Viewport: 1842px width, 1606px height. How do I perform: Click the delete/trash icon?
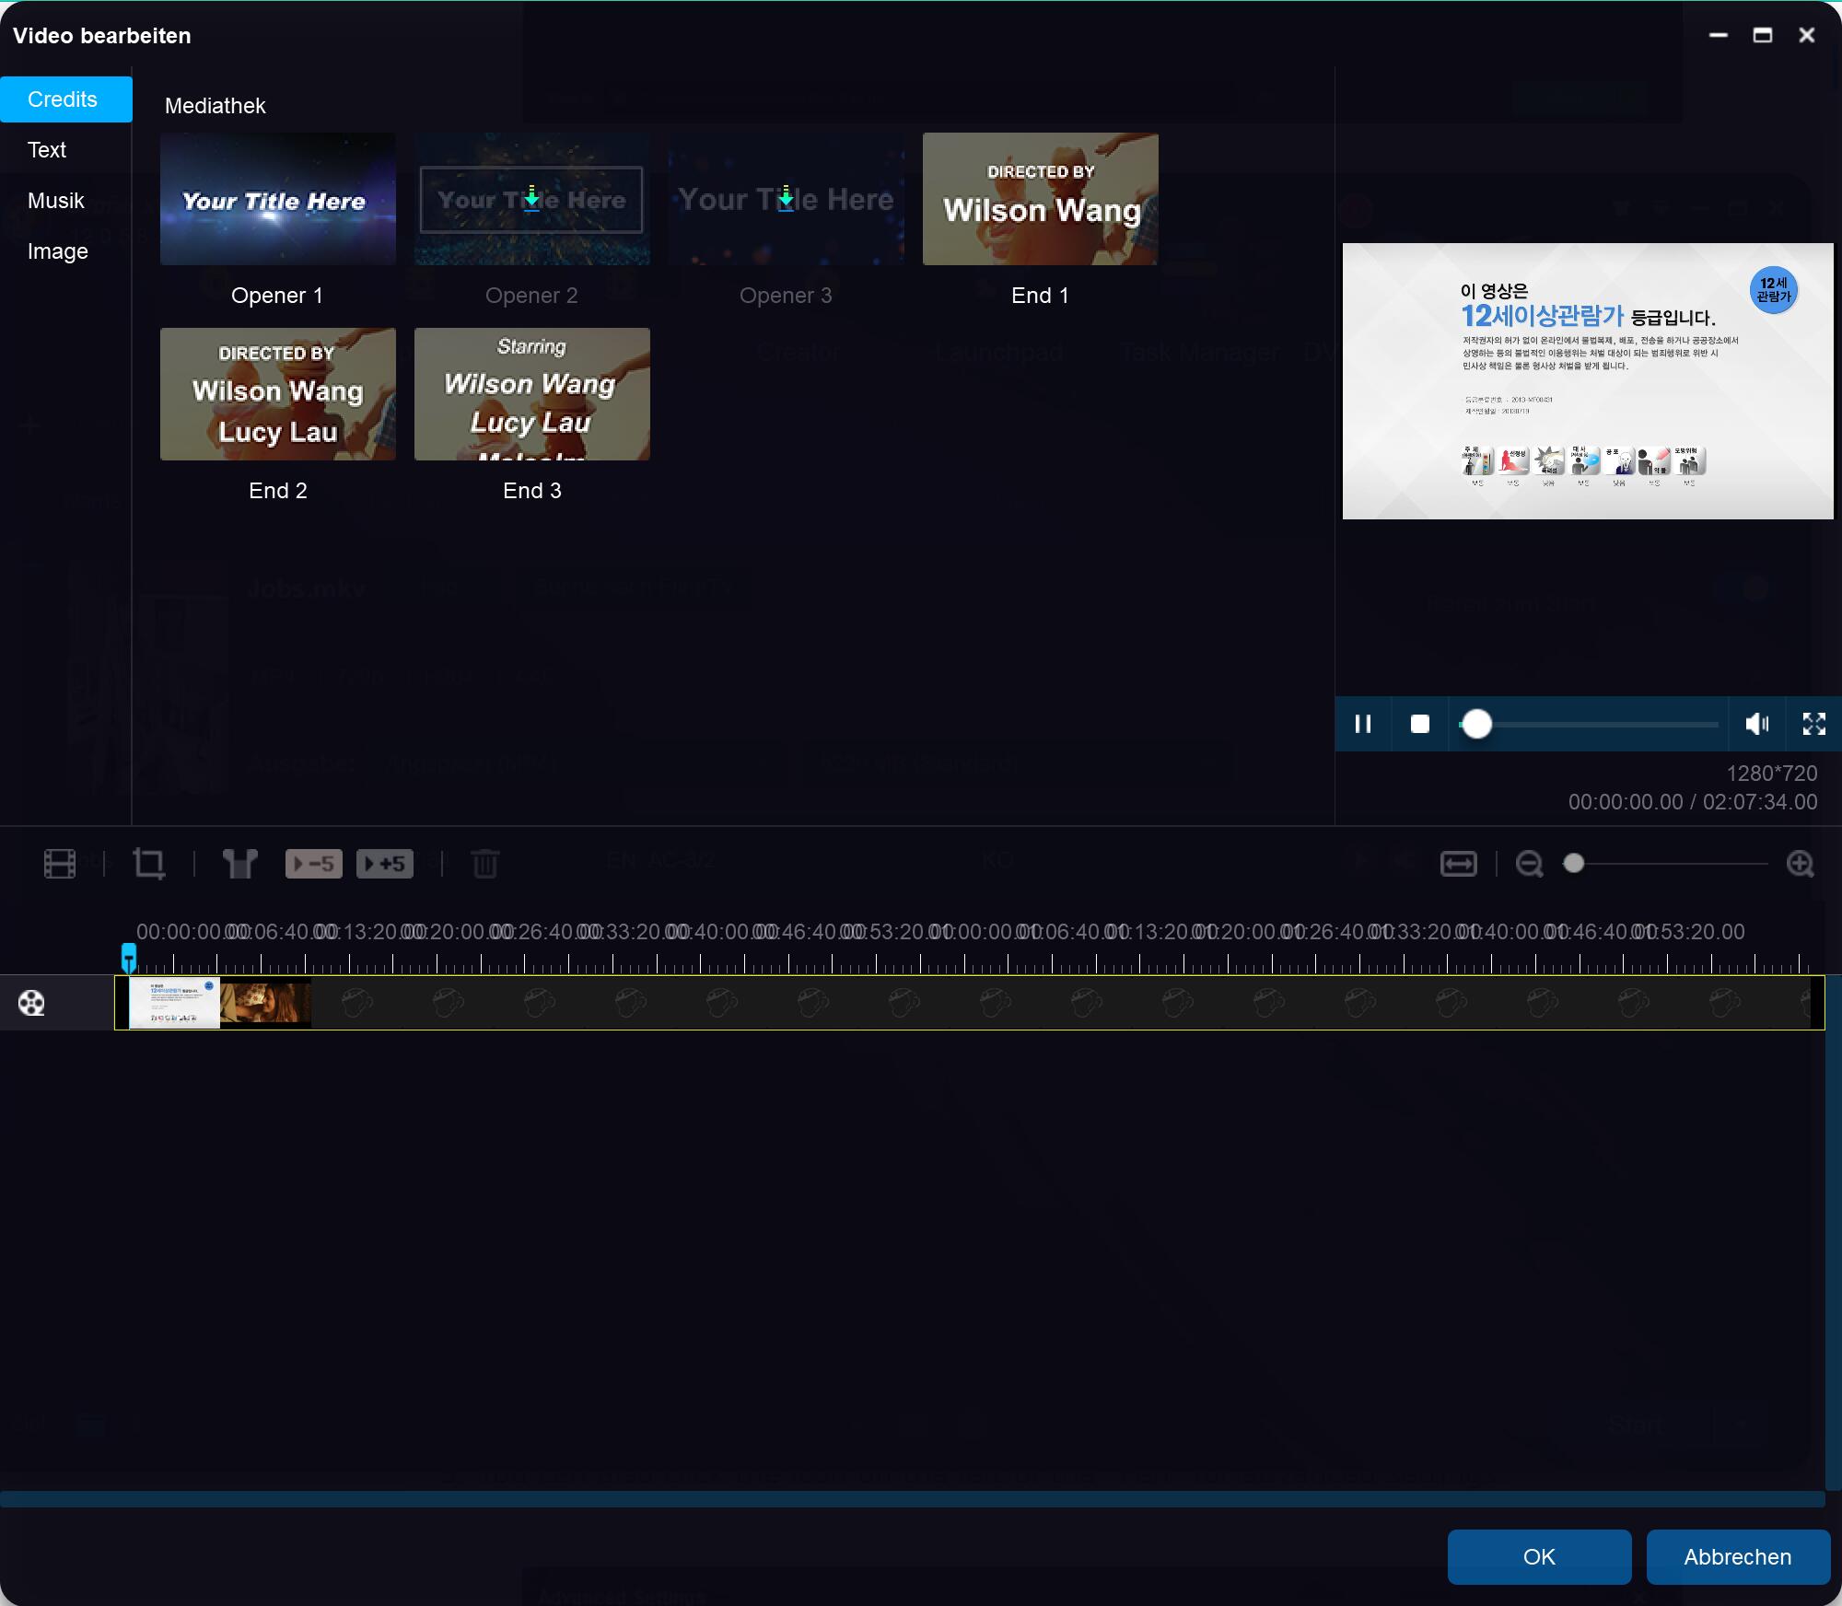(x=485, y=864)
